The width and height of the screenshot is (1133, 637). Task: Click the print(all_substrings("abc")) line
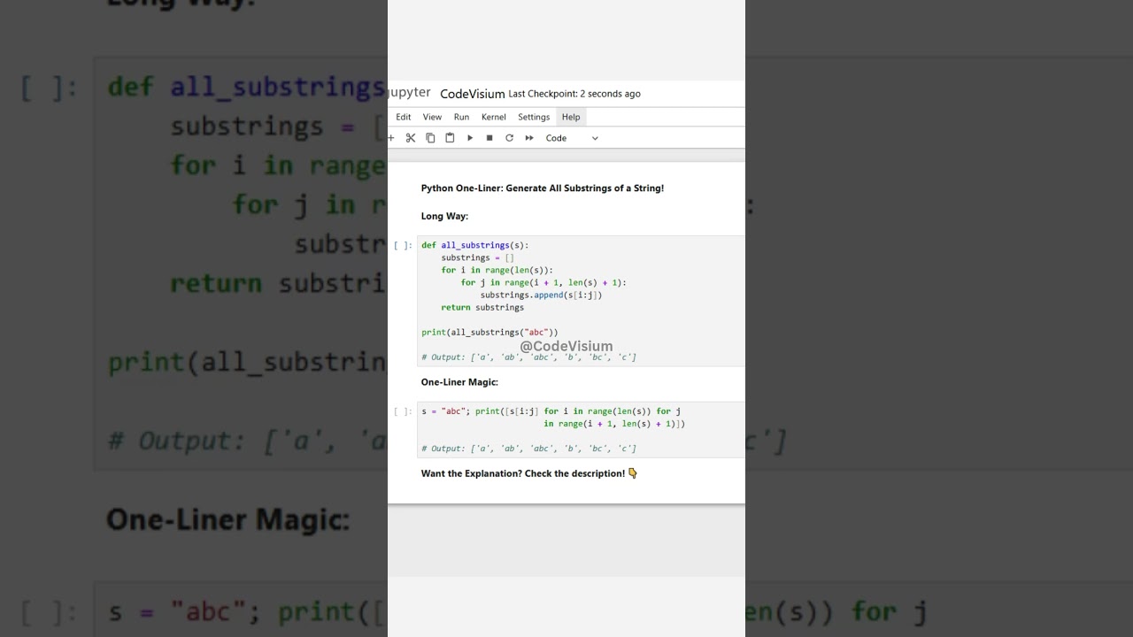click(489, 333)
